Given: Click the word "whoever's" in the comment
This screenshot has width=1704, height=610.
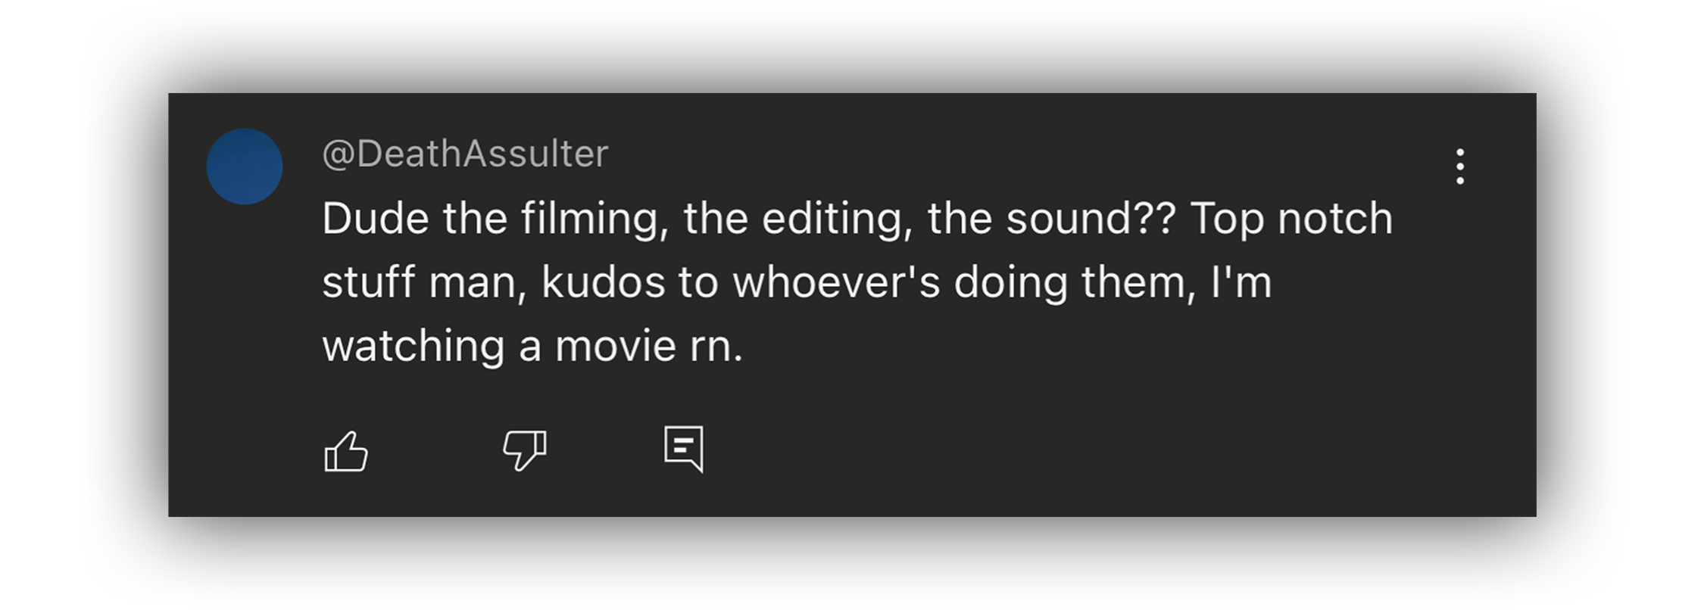Looking at the screenshot, I should point(836,282).
